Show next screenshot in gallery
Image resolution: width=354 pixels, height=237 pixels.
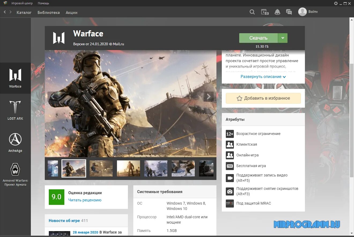coord(209,97)
